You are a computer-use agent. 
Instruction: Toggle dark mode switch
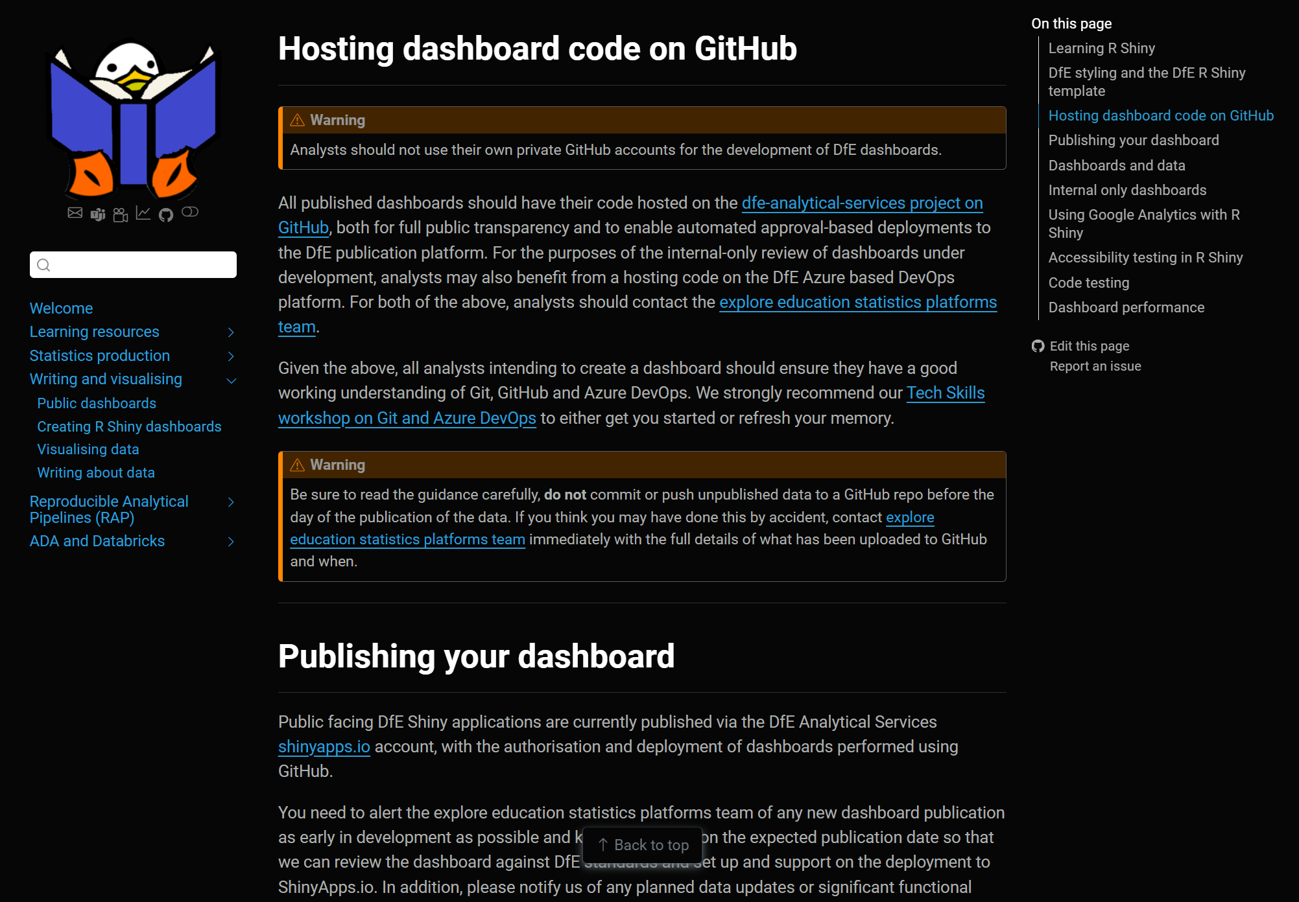click(190, 212)
